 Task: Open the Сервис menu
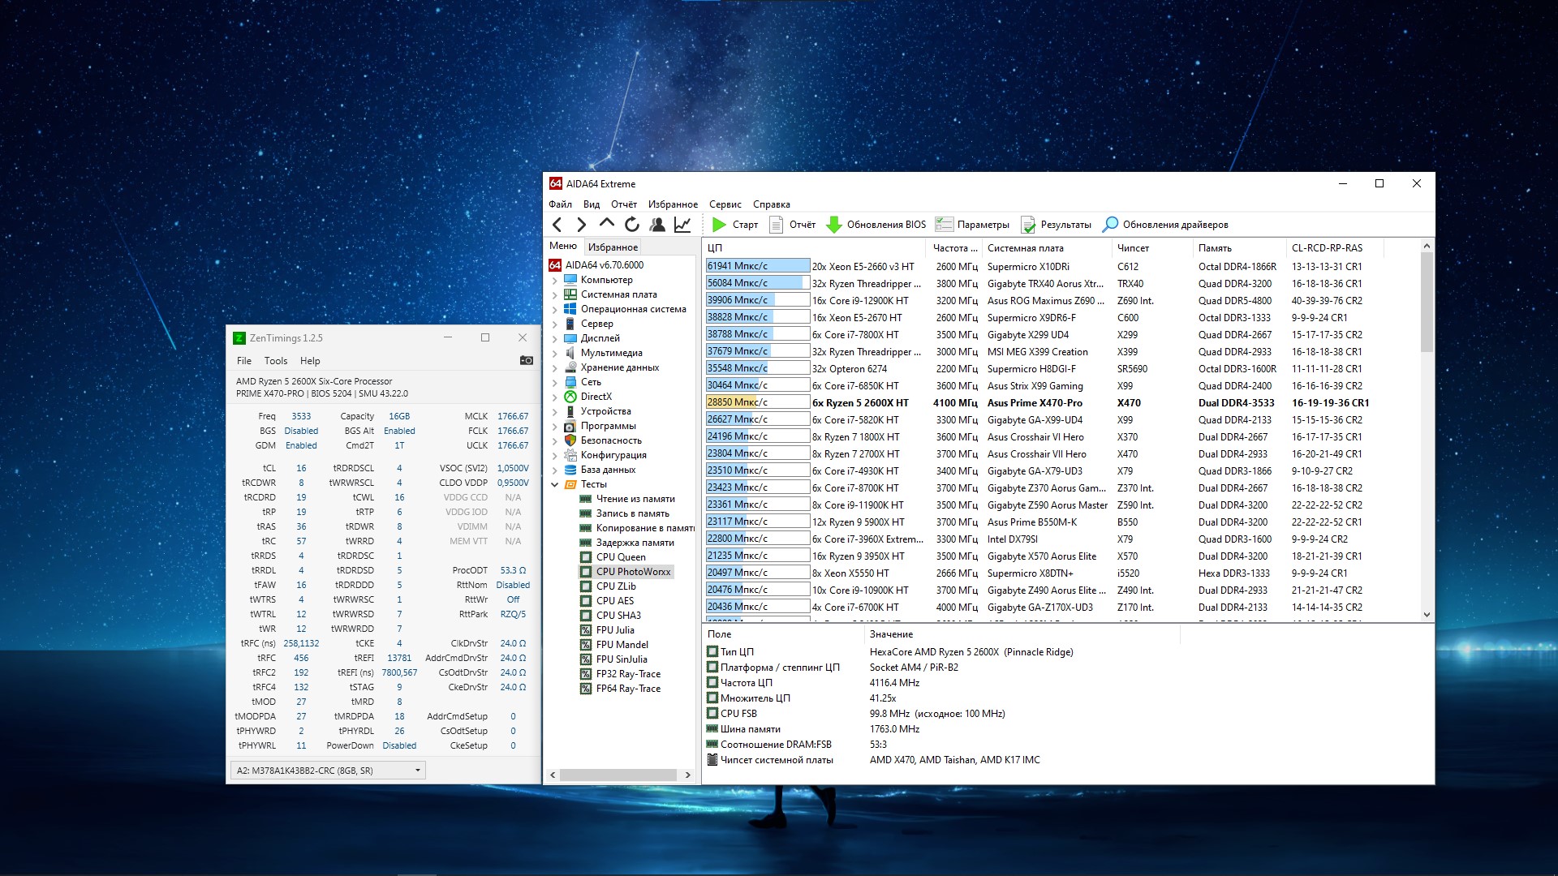click(725, 204)
